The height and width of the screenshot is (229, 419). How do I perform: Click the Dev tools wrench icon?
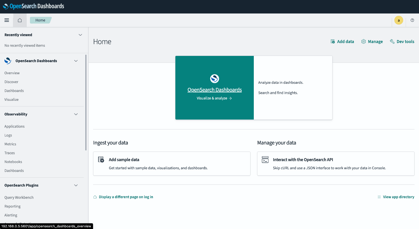coord(392,42)
